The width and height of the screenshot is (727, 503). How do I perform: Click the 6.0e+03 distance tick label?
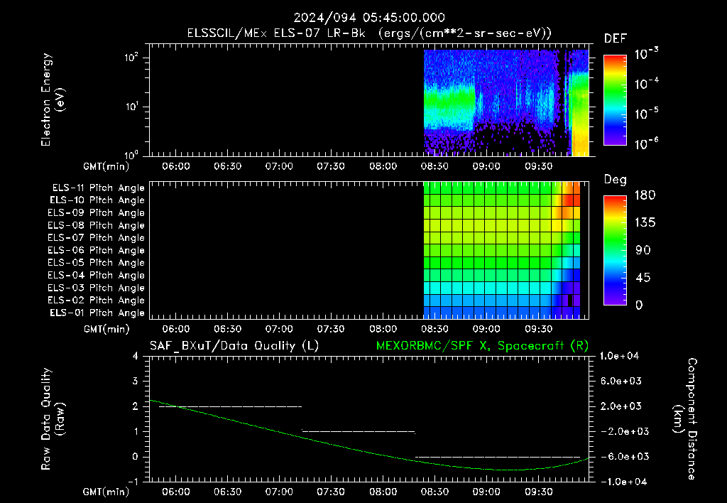point(621,381)
